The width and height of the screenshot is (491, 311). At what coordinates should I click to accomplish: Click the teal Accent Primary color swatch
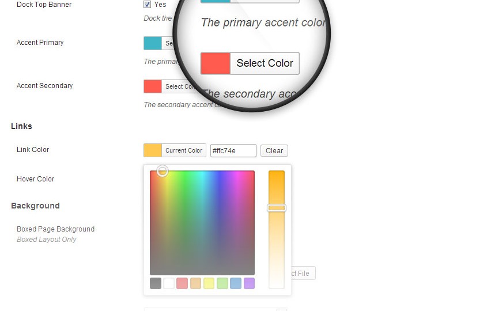(153, 43)
